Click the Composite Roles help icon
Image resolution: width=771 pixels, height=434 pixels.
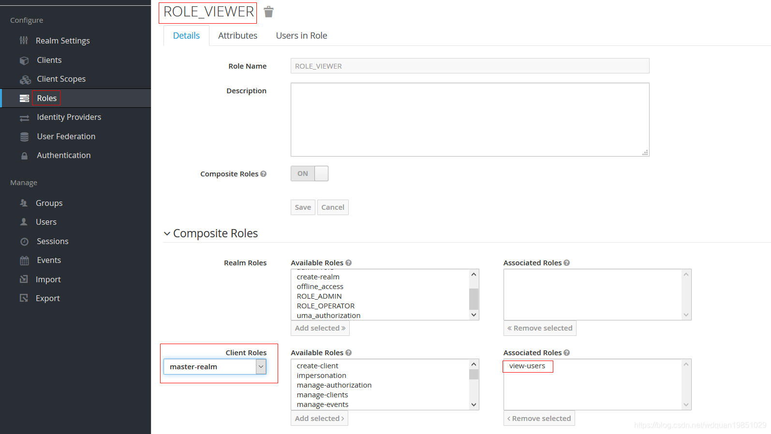(x=264, y=174)
